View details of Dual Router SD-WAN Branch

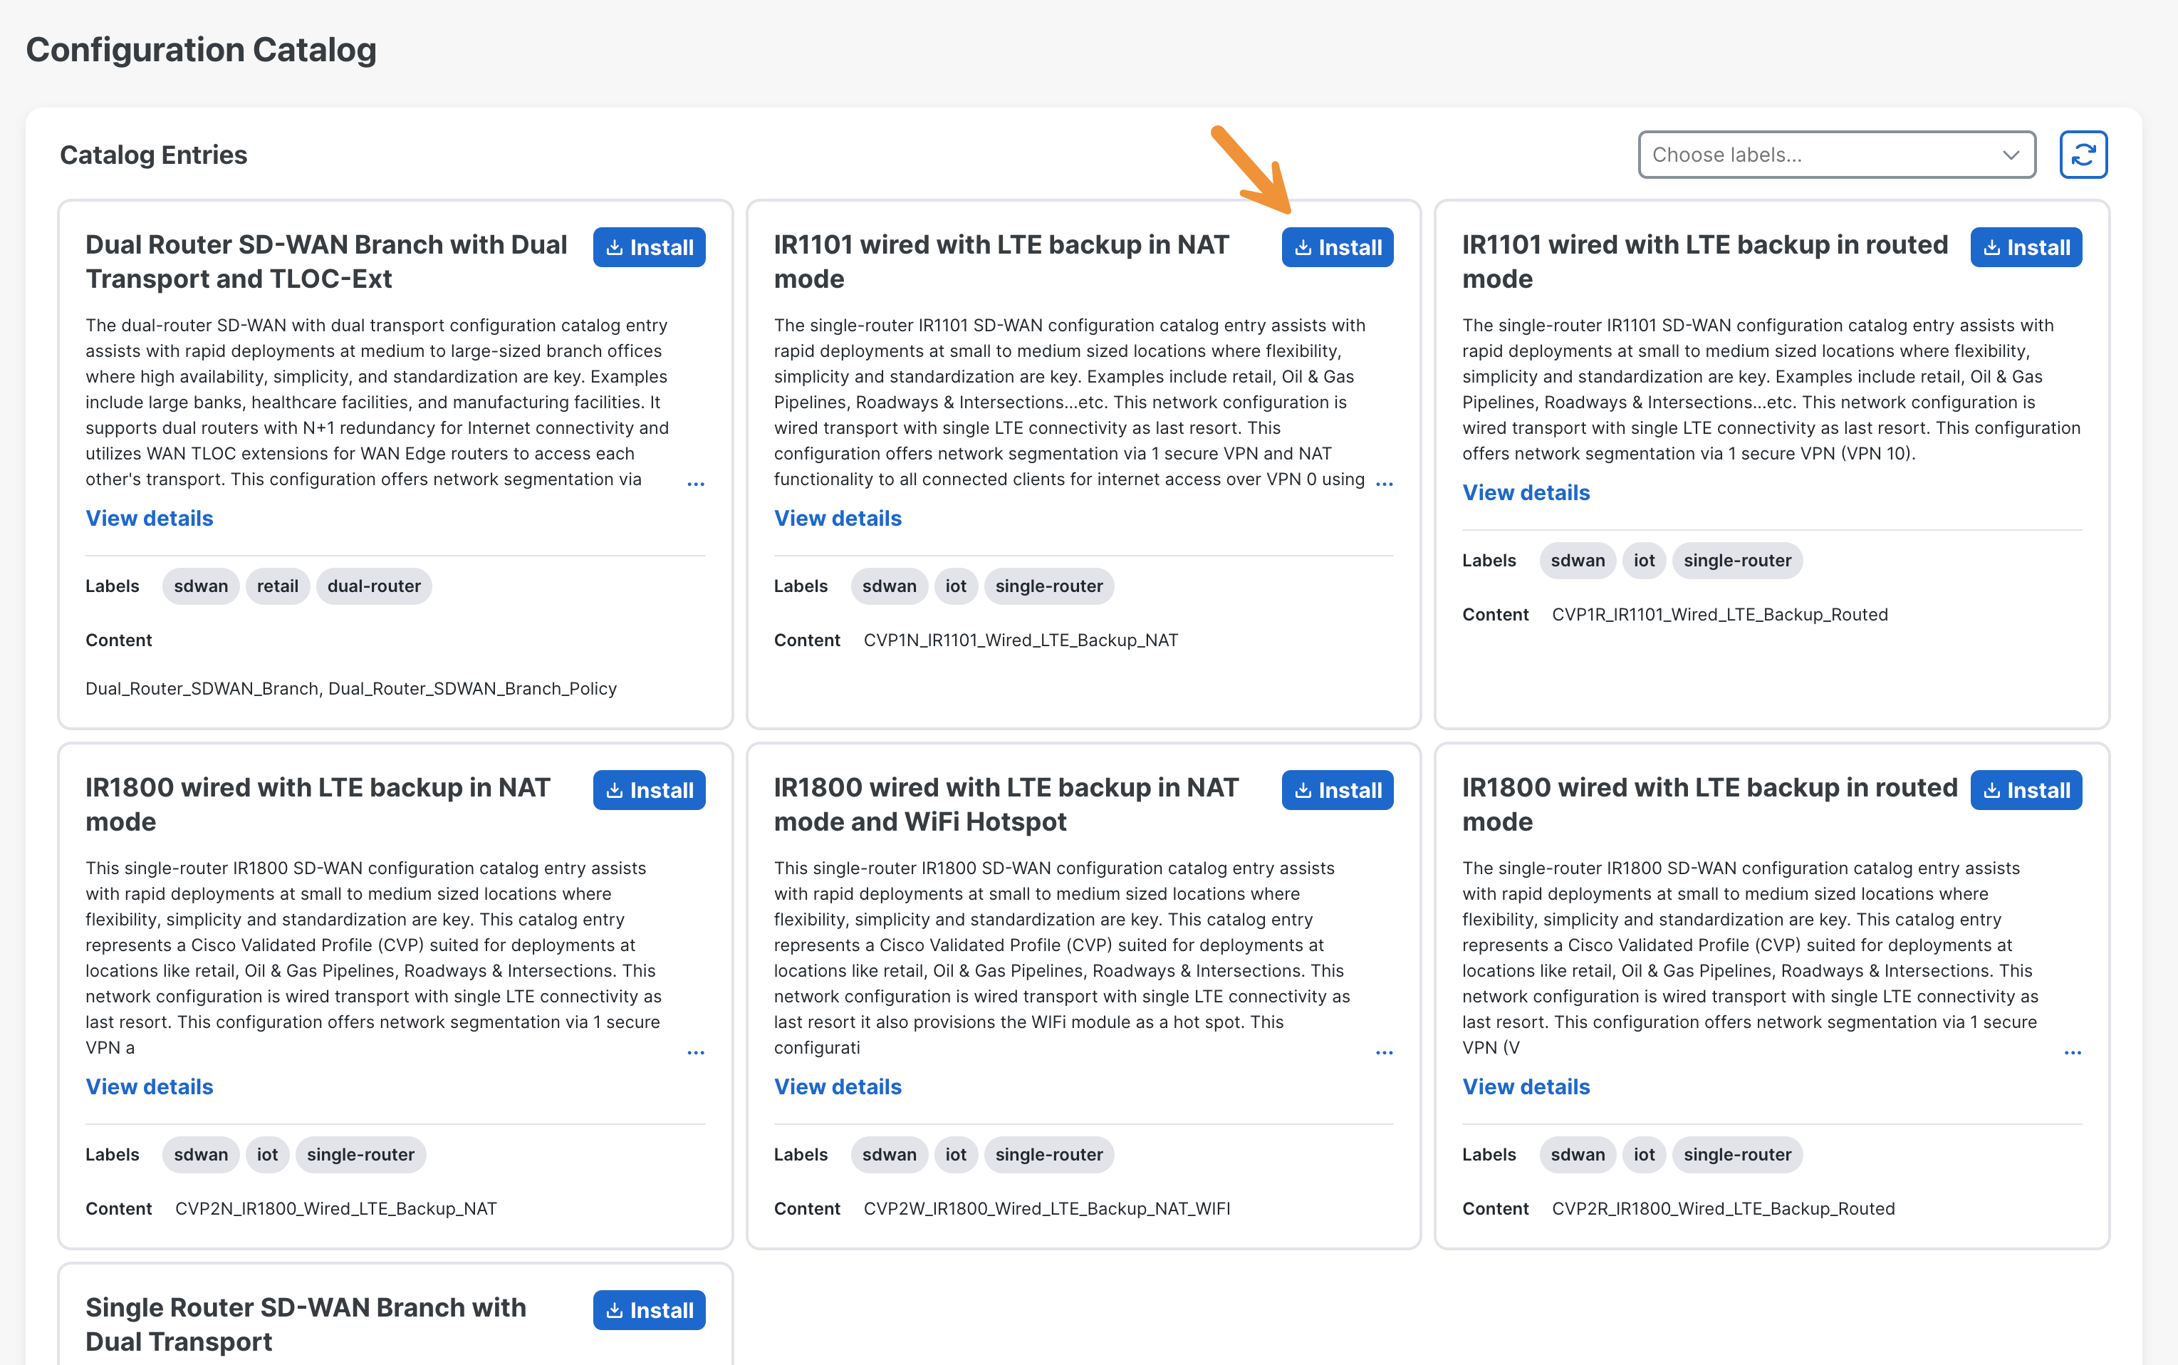pyautogui.click(x=149, y=518)
